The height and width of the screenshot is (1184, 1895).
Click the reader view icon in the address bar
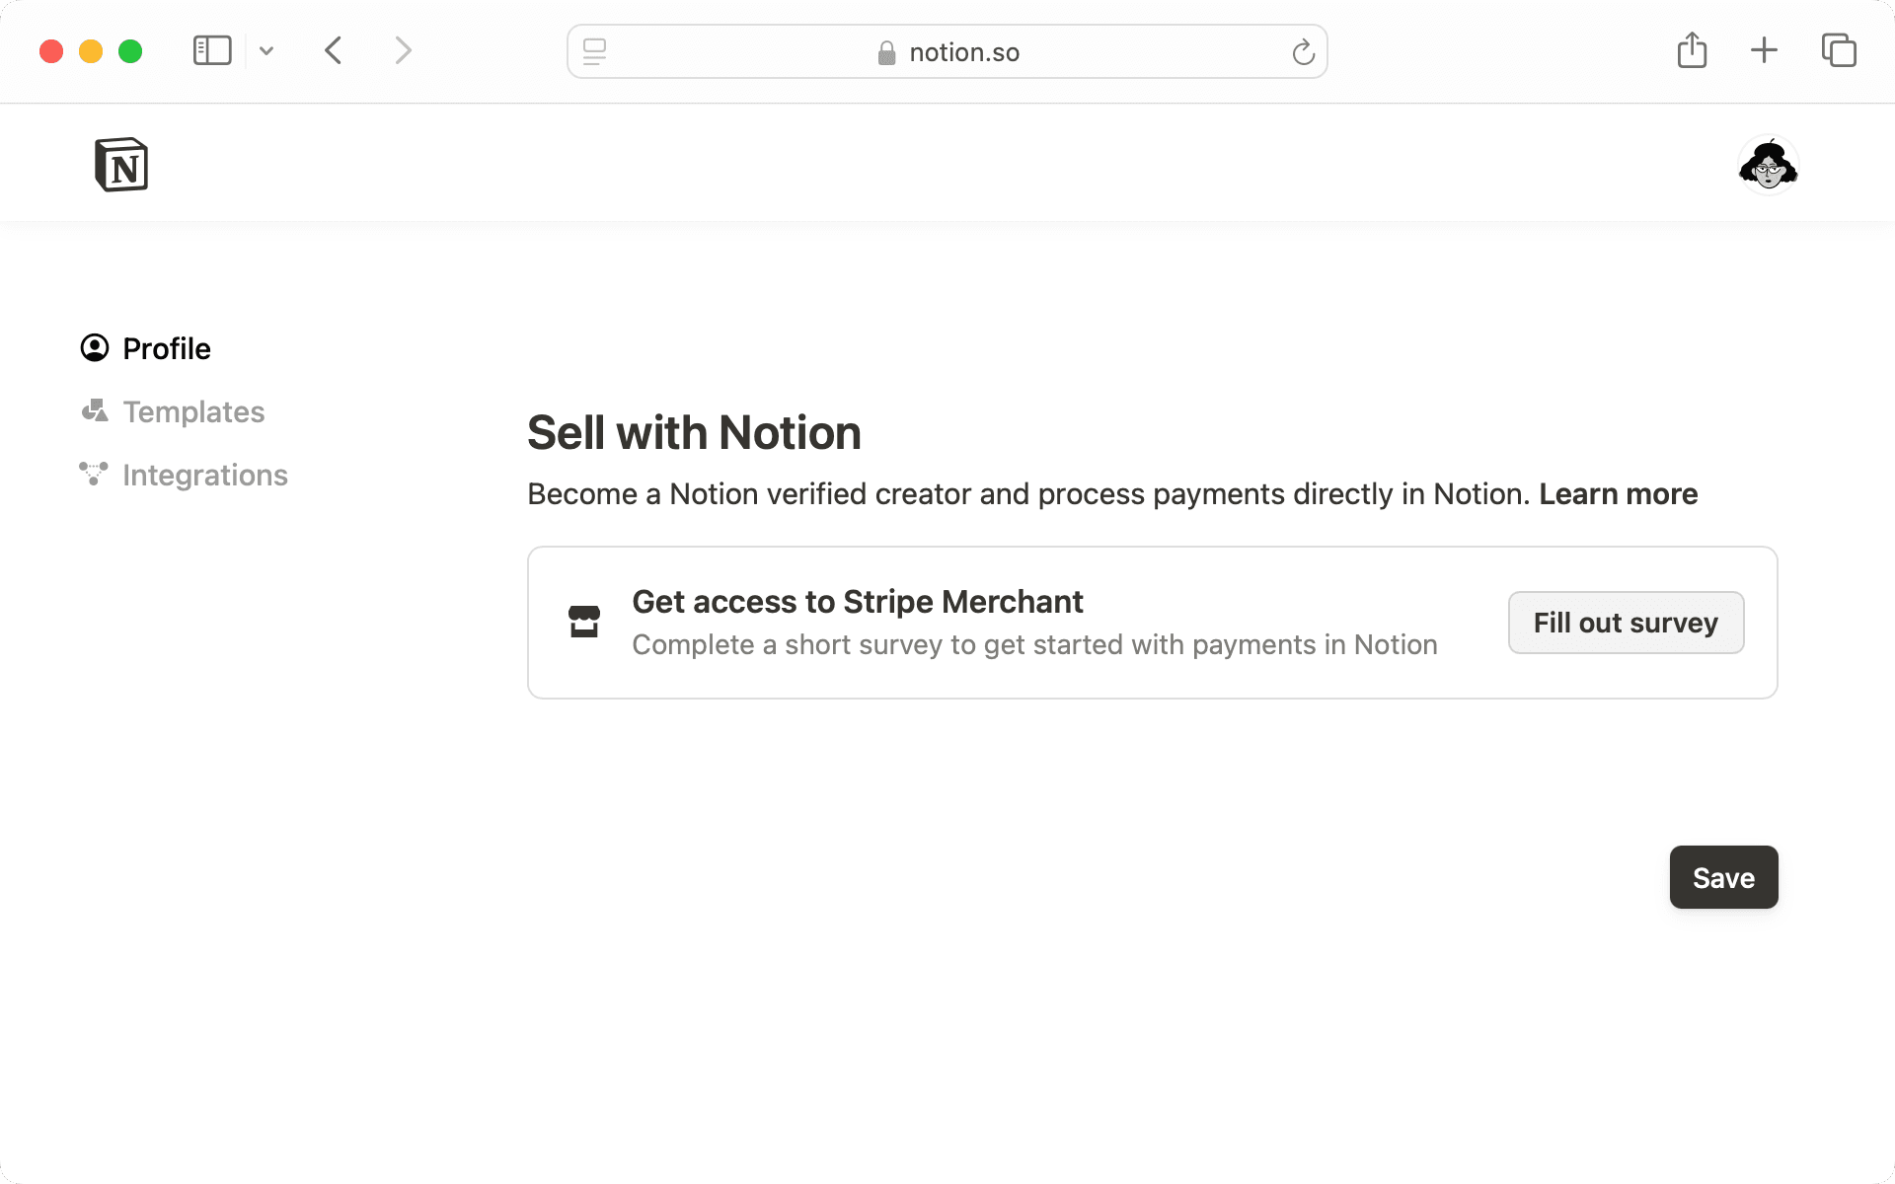[x=594, y=51]
